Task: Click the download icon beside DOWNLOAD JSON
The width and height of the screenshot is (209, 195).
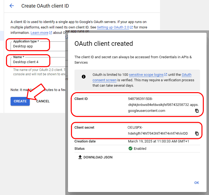Action: (x=80, y=157)
